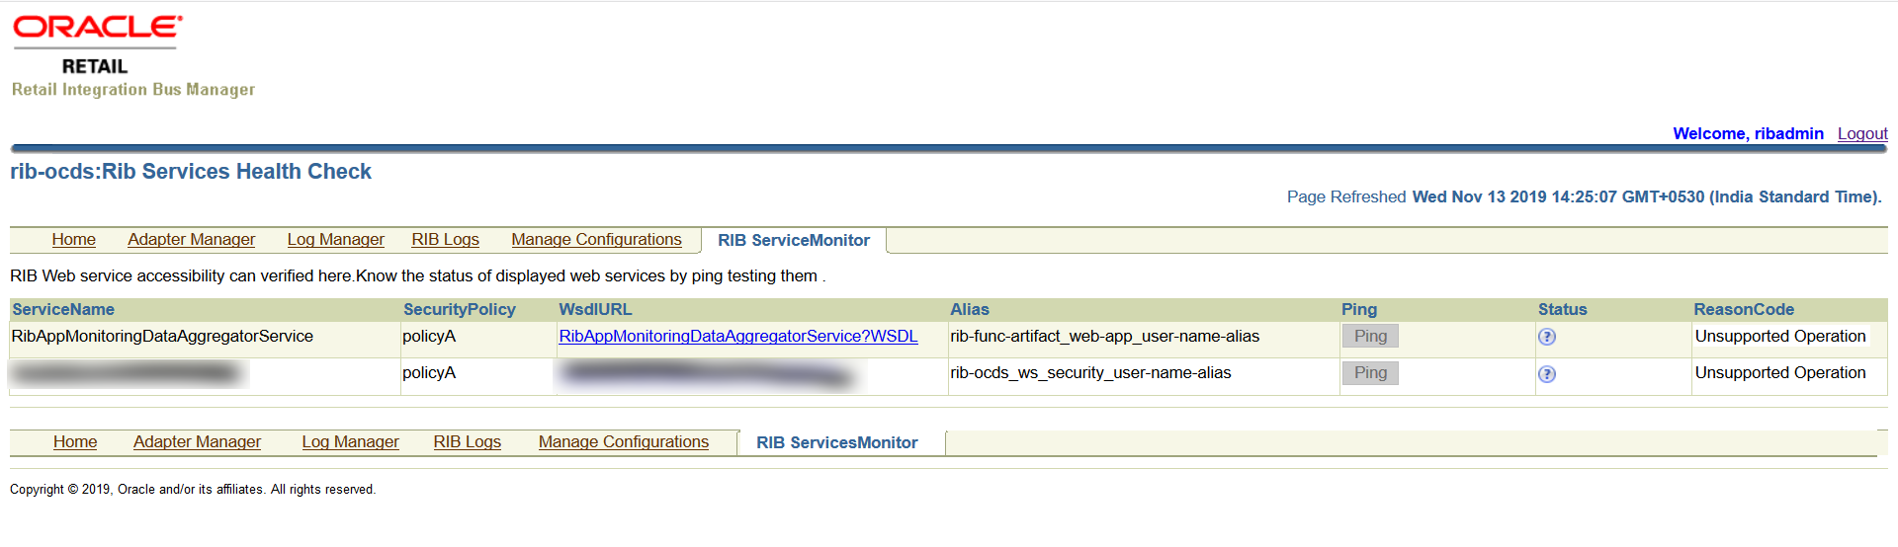
Task: Select Unsupported Operation in second row
Action: pos(1780,373)
